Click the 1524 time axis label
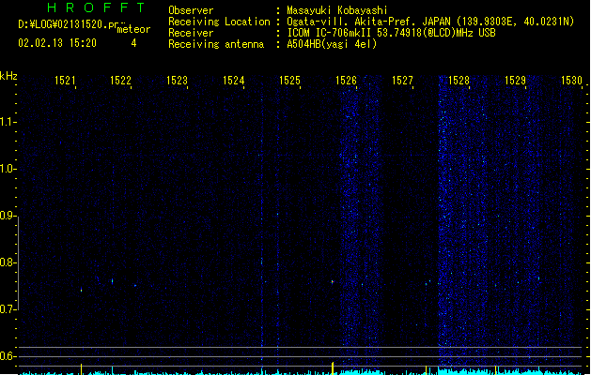The image size is (591, 375). click(234, 81)
